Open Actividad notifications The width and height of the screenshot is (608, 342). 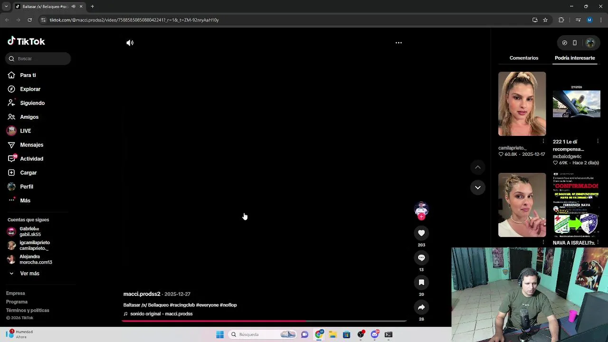[x=31, y=159]
